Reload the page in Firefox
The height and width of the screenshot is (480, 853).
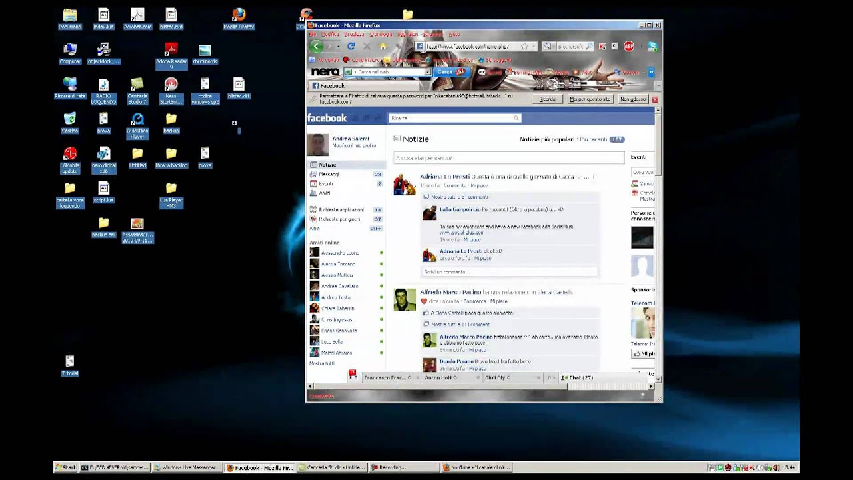(351, 46)
